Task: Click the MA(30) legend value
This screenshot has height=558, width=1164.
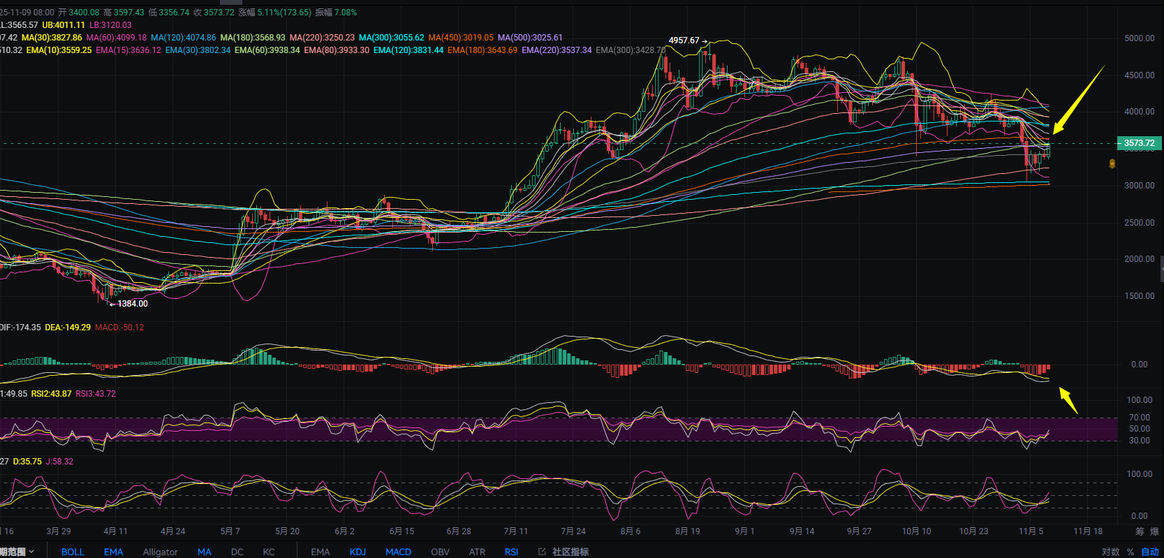Action: [x=52, y=38]
